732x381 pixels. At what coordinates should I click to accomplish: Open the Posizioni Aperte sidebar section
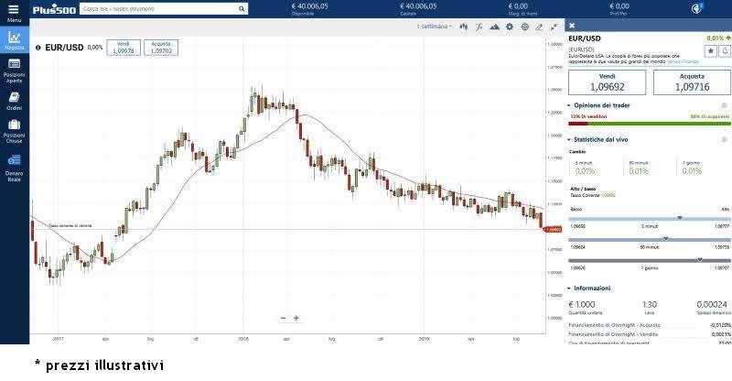(x=14, y=70)
